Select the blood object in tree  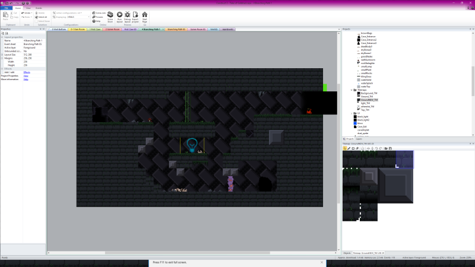[x=360, y=123]
